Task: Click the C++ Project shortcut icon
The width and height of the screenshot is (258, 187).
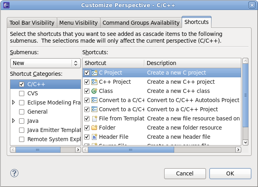Action: coord(94,82)
